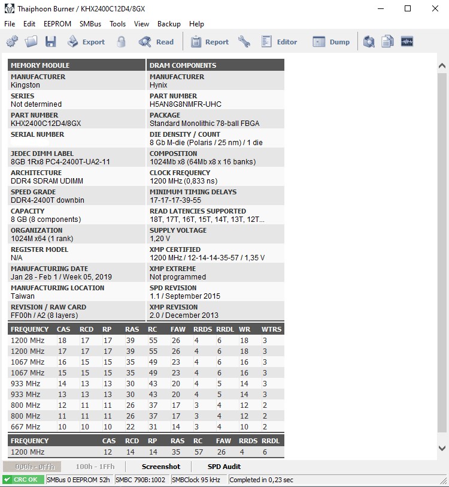Maximize the Thaiphoon Burner window
The image size is (449, 487).
pyautogui.click(x=408, y=8)
